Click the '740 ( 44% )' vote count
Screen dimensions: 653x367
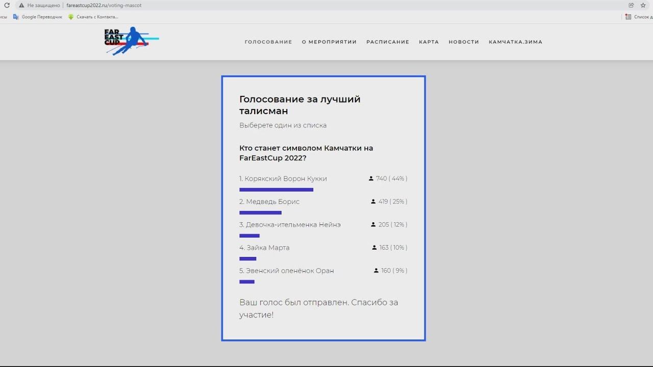point(391,178)
